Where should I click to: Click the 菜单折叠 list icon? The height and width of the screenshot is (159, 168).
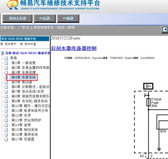pos(22,44)
